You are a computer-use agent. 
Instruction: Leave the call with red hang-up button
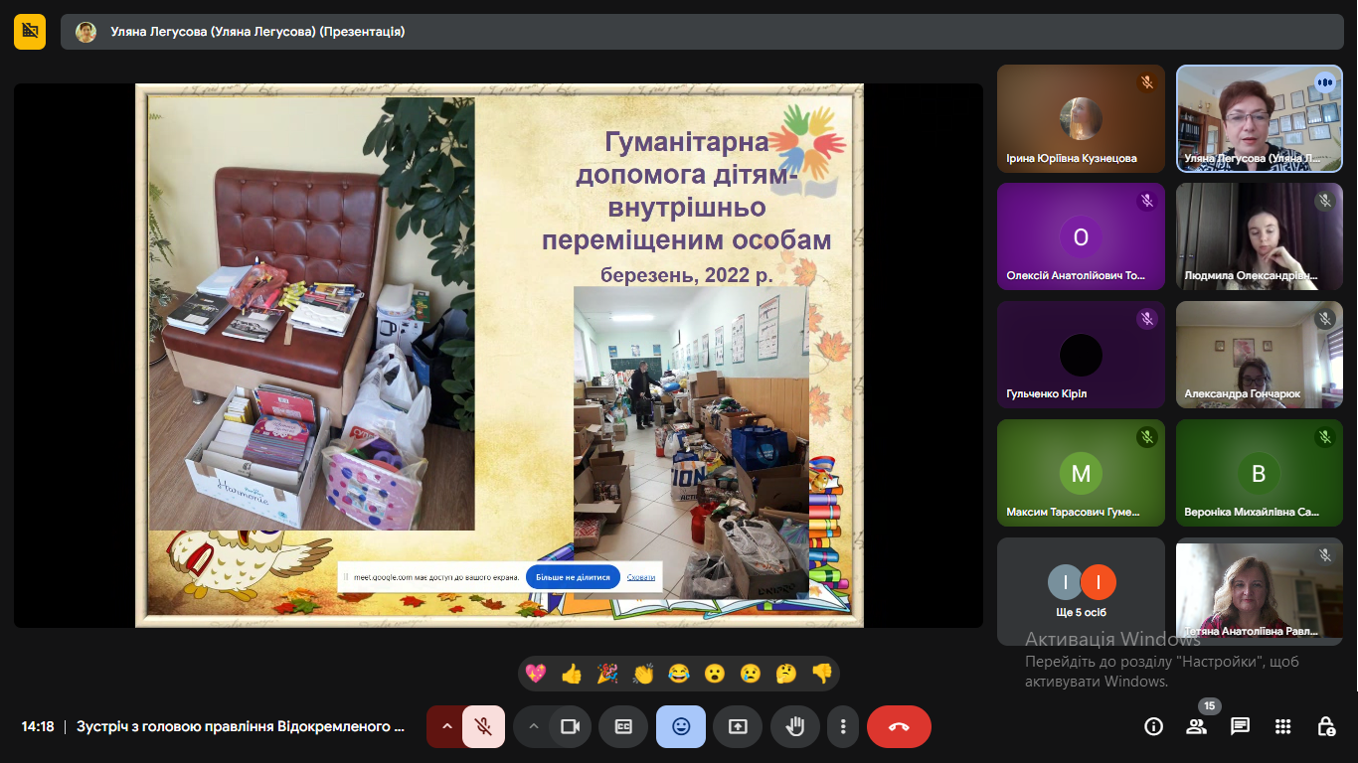click(899, 726)
